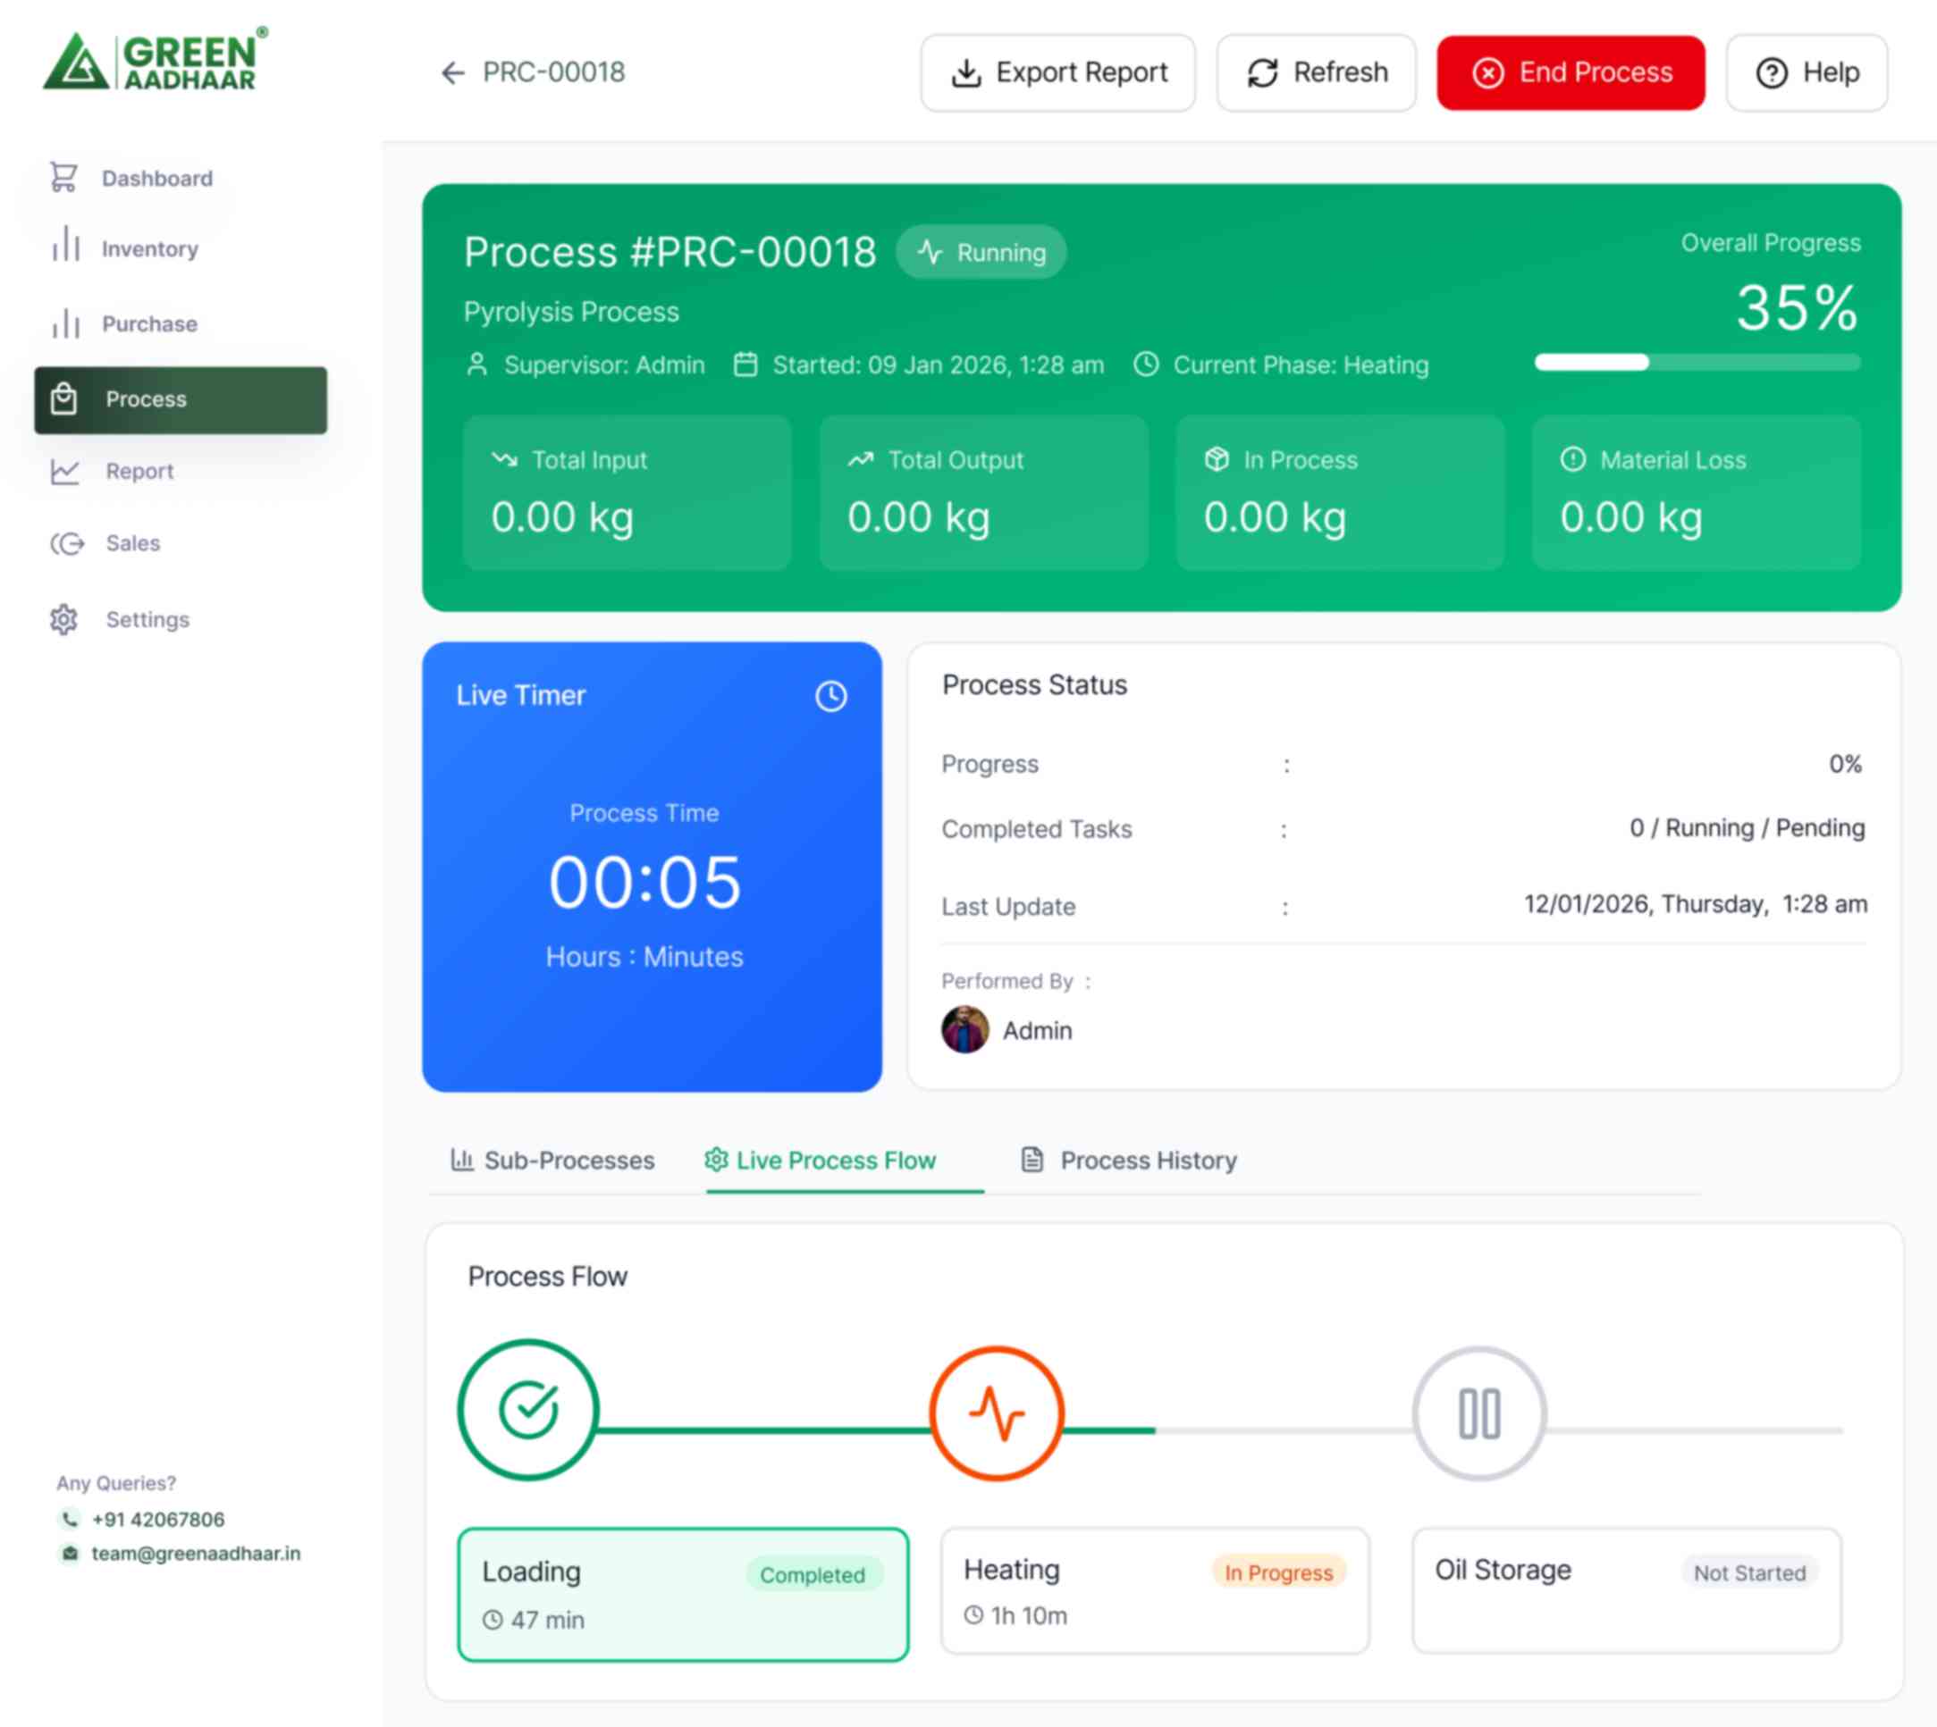Click the green flow line between Loading and Heating
The width and height of the screenshot is (1937, 1727).
(x=764, y=1430)
